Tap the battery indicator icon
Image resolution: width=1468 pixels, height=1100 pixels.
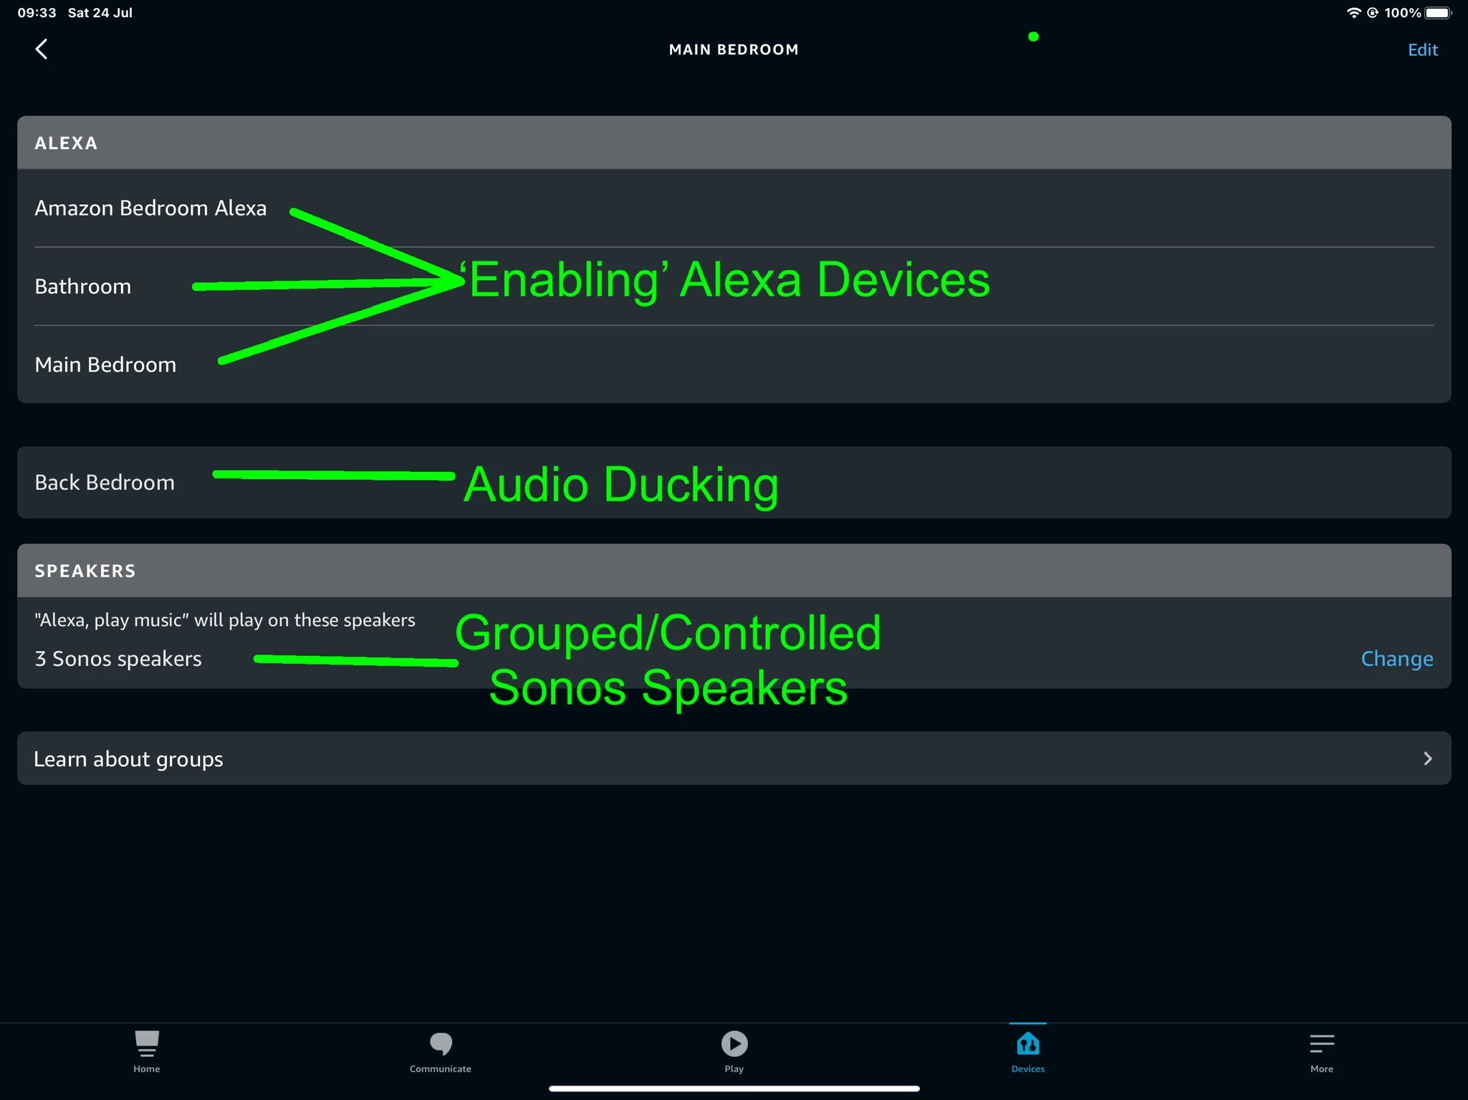tap(1437, 13)
